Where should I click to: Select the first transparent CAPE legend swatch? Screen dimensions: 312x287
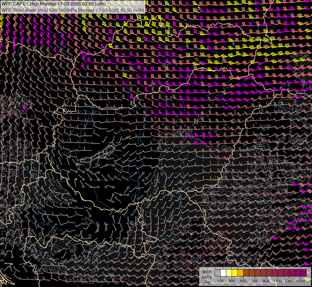point(217,273)
